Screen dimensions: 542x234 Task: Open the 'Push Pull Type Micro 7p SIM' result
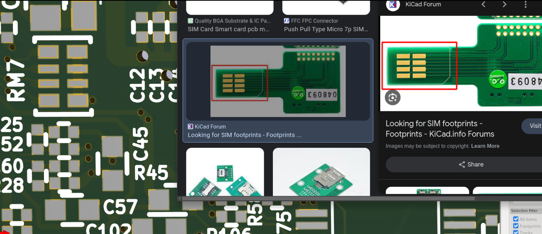(x=326, y=29)
